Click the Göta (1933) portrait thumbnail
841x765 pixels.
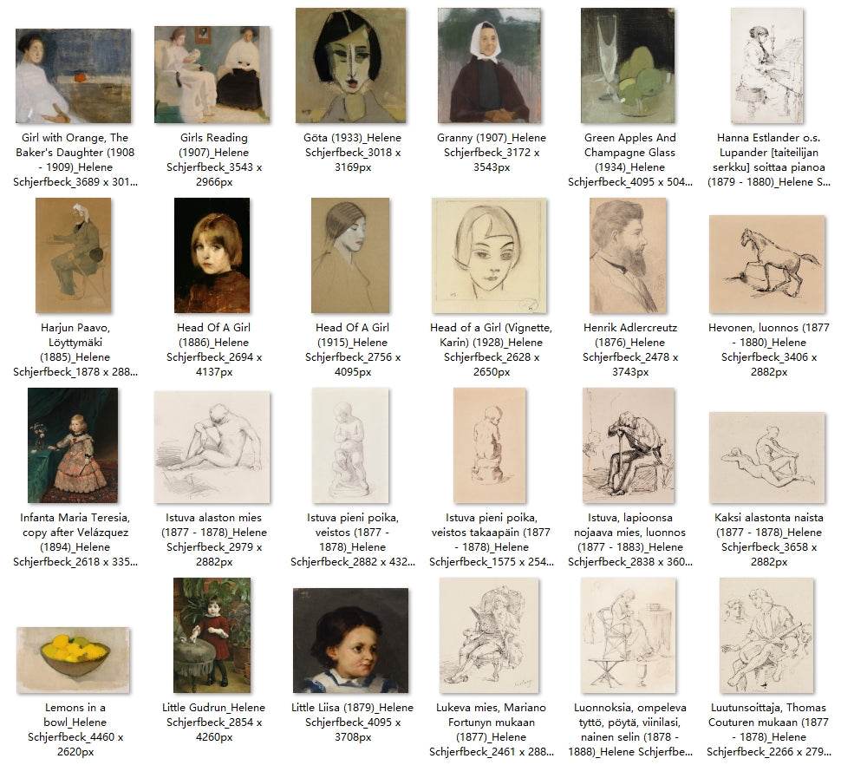pos(351,65)
